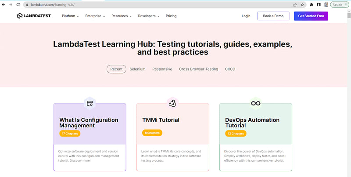Viewport: 351px width, 177px height.
Task: Open the side panel icon in toolbar
Action: (x=319, y=5)
